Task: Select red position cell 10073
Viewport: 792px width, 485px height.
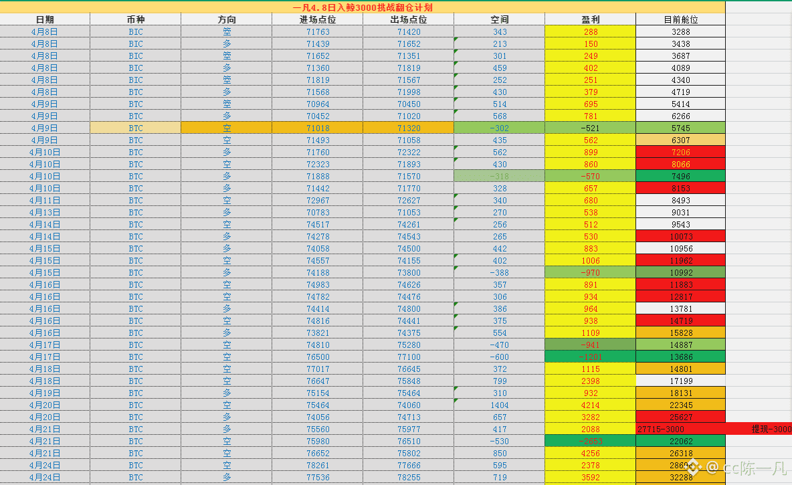Action: pos(680,236)
